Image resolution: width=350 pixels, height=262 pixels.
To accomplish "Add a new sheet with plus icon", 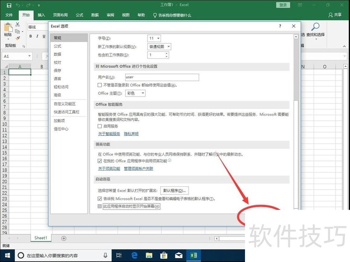I will (x=63, y=238).
